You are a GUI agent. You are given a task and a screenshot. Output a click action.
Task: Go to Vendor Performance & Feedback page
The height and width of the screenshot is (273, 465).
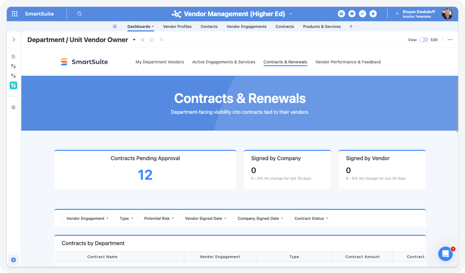[x=348, y=62]
